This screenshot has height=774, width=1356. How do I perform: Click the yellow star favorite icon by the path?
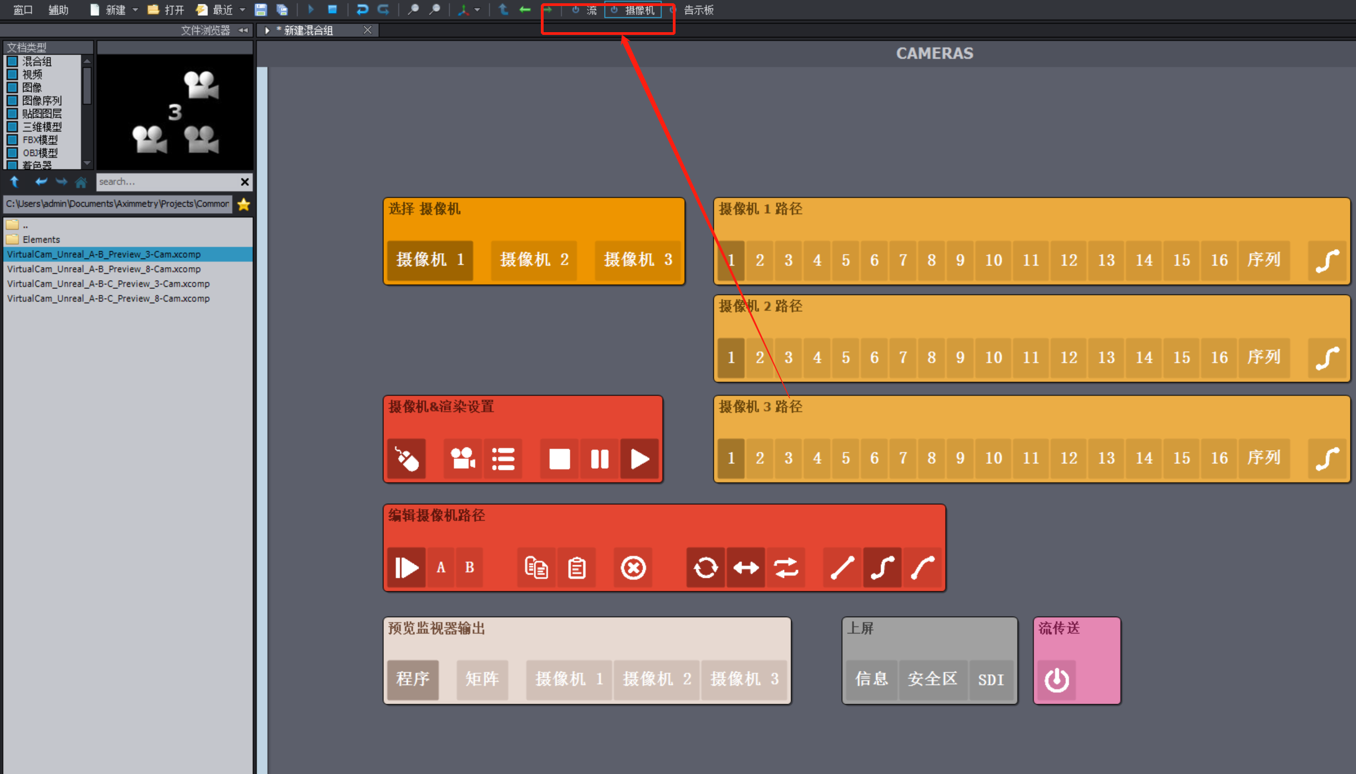(244, 204)
